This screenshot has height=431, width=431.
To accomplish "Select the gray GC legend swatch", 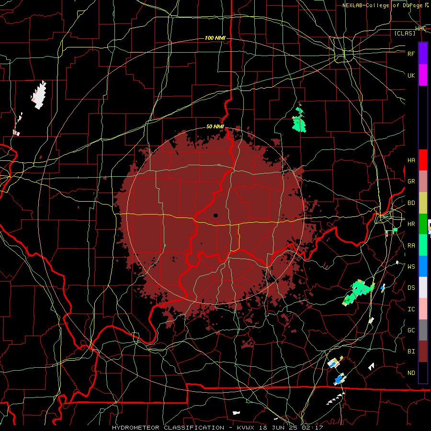I will point(423,330).
